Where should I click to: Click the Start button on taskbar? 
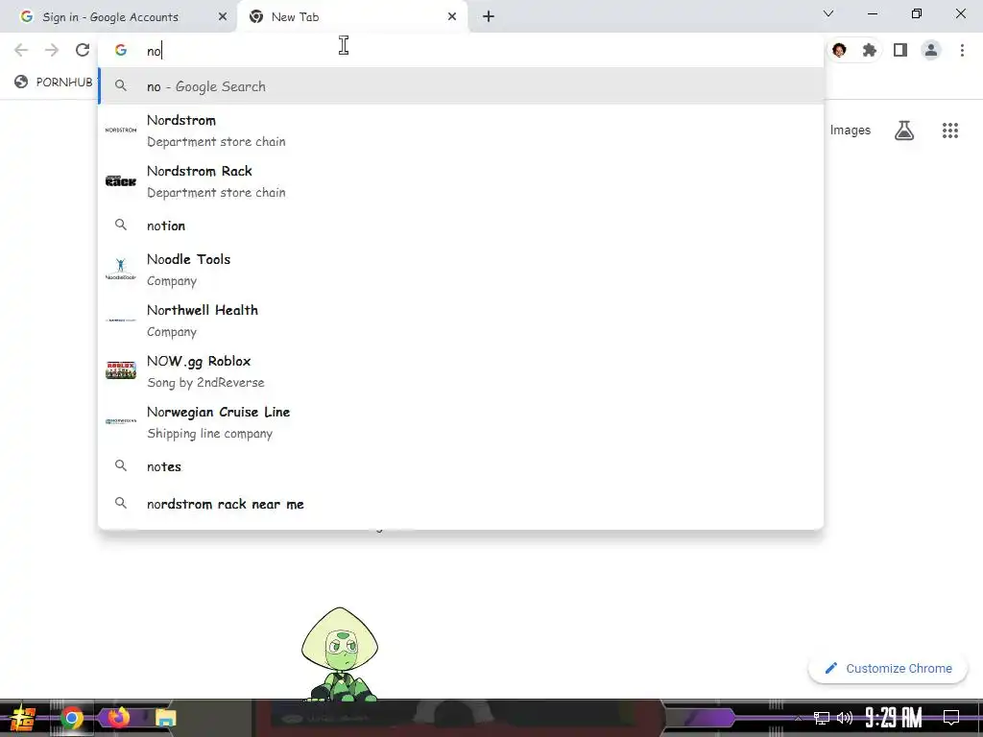23,718
